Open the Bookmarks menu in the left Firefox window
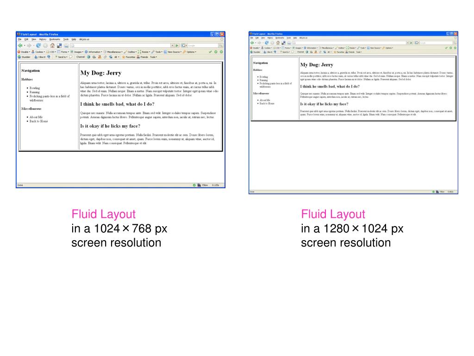The image size is (474, 356). coord(55,39)
